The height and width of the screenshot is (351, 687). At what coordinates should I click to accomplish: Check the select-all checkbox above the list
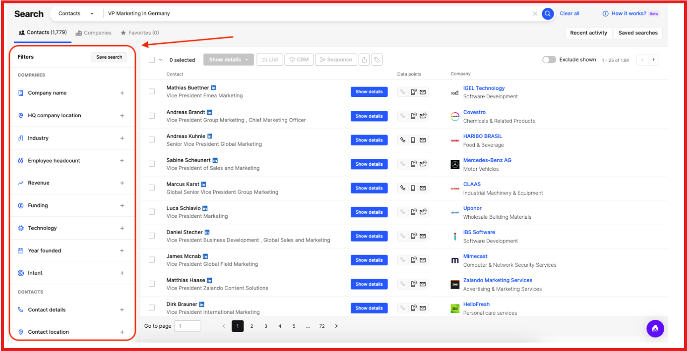[152, 60]
